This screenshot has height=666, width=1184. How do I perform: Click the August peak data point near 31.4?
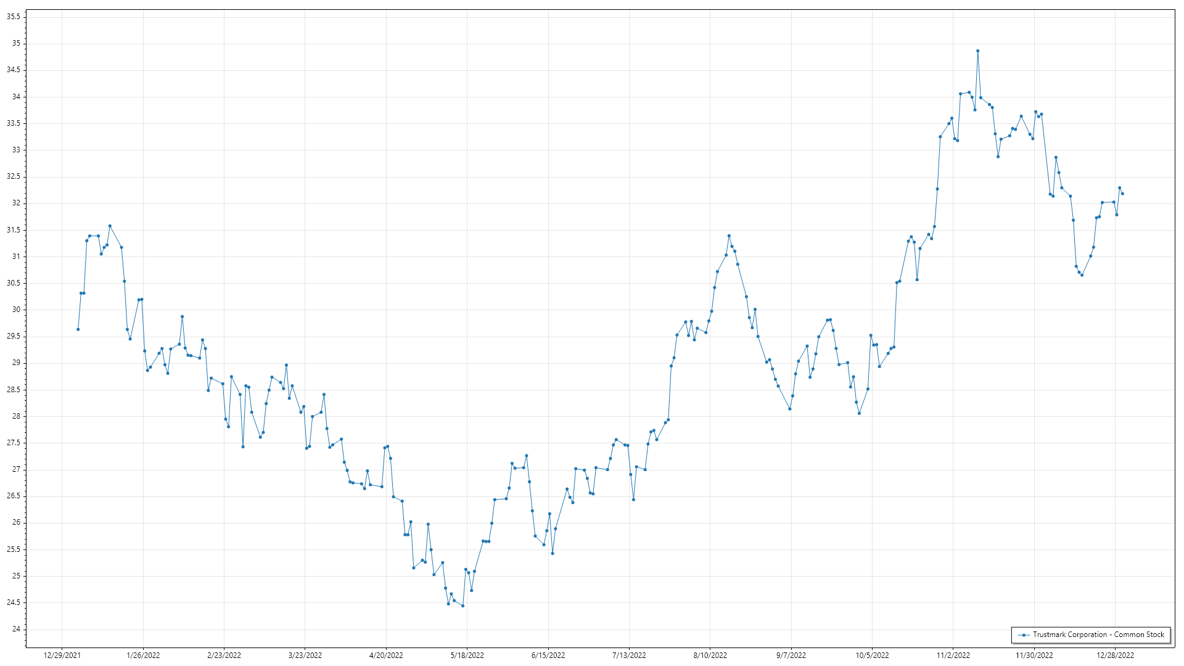729,236
